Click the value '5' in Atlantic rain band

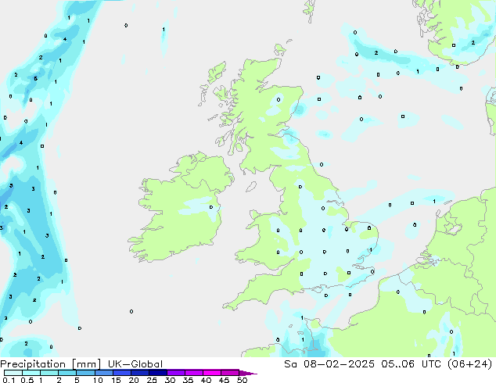pyautogui.click(x=36, y=78)
